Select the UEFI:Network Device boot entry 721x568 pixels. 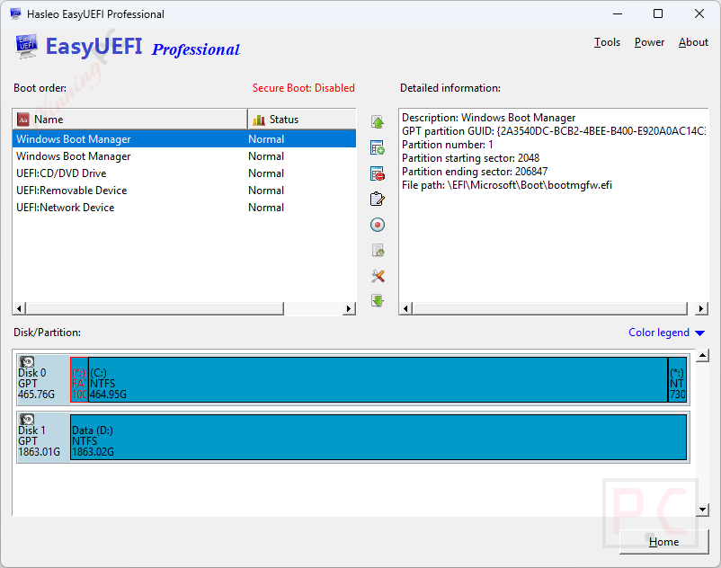point(184,208)
